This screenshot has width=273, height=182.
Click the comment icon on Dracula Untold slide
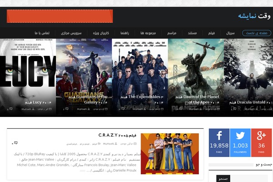tap(234, 109)
